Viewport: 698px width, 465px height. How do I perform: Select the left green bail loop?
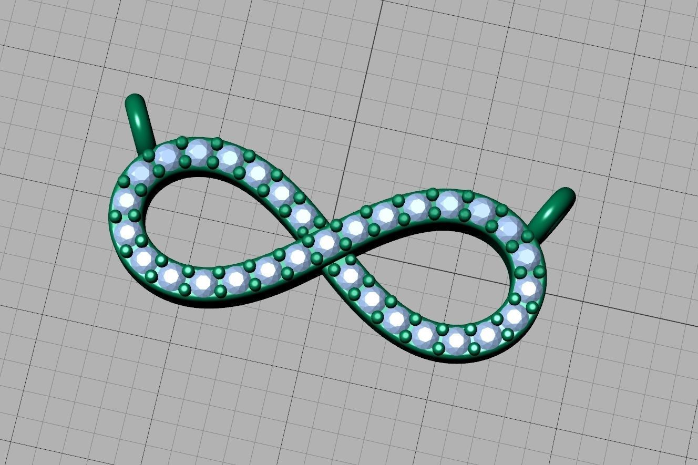[139, 123]
